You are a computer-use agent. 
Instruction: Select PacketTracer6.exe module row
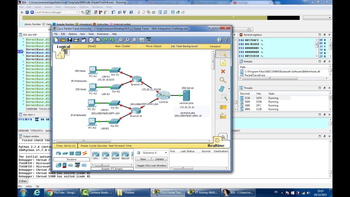[283, 75]
